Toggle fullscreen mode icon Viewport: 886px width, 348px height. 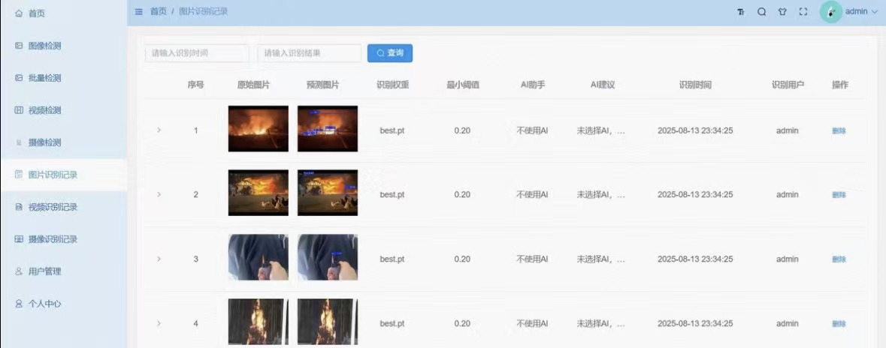[x=803, y=12]
